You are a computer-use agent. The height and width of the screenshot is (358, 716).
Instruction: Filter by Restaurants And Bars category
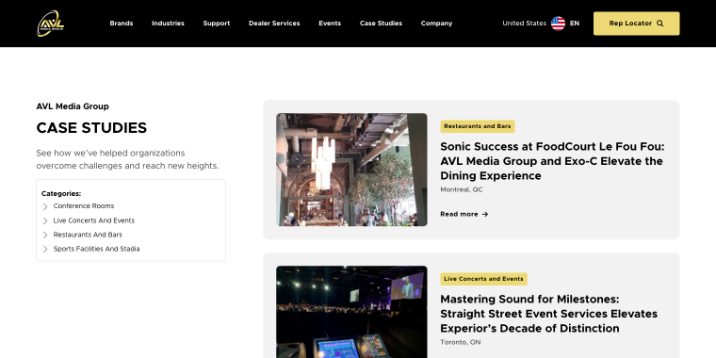[x=88, y=235]
